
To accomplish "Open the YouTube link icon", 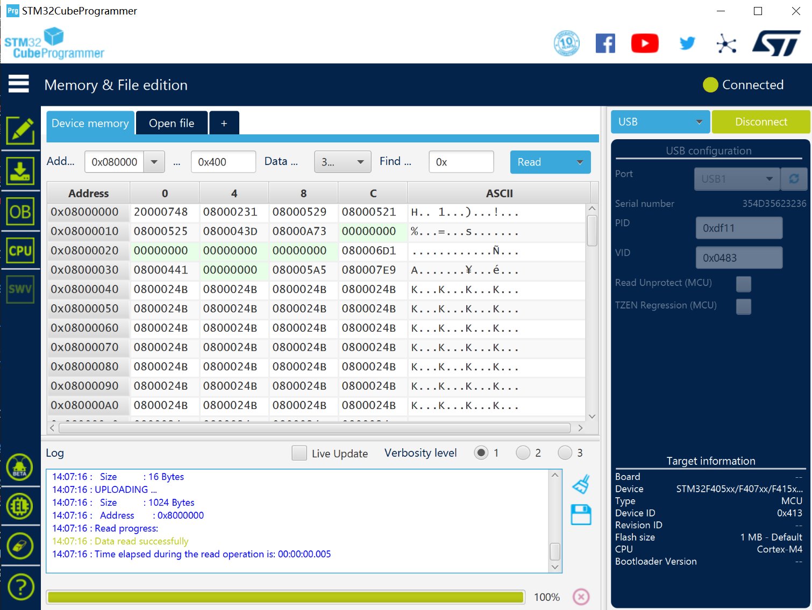I will click(645, 43).
